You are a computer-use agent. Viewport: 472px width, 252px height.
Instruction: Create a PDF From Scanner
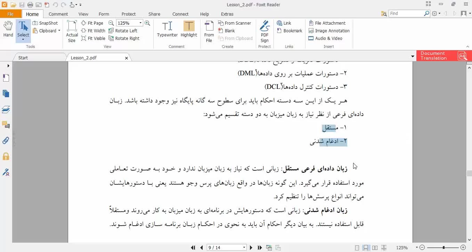(235, 23)
